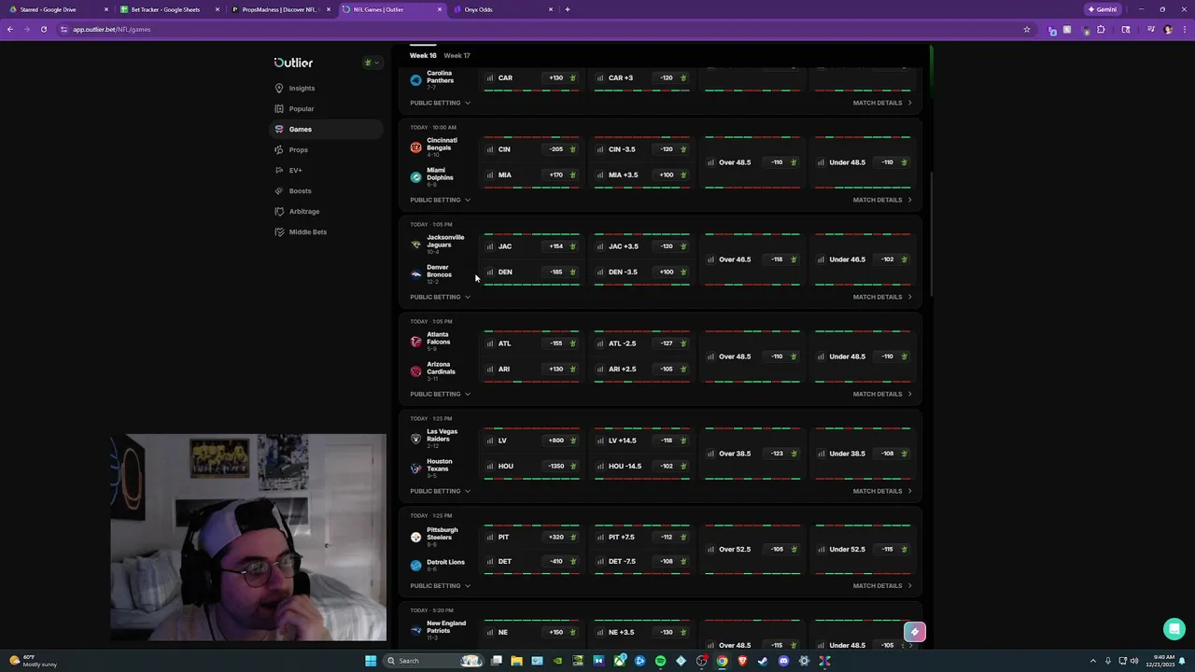
Task: Bookmark this page with the star icon
Action: click(x=1027, y=29)
